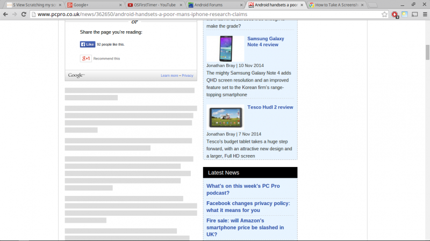
Task: Click the 92 people like this text
Action: point(111,45)
